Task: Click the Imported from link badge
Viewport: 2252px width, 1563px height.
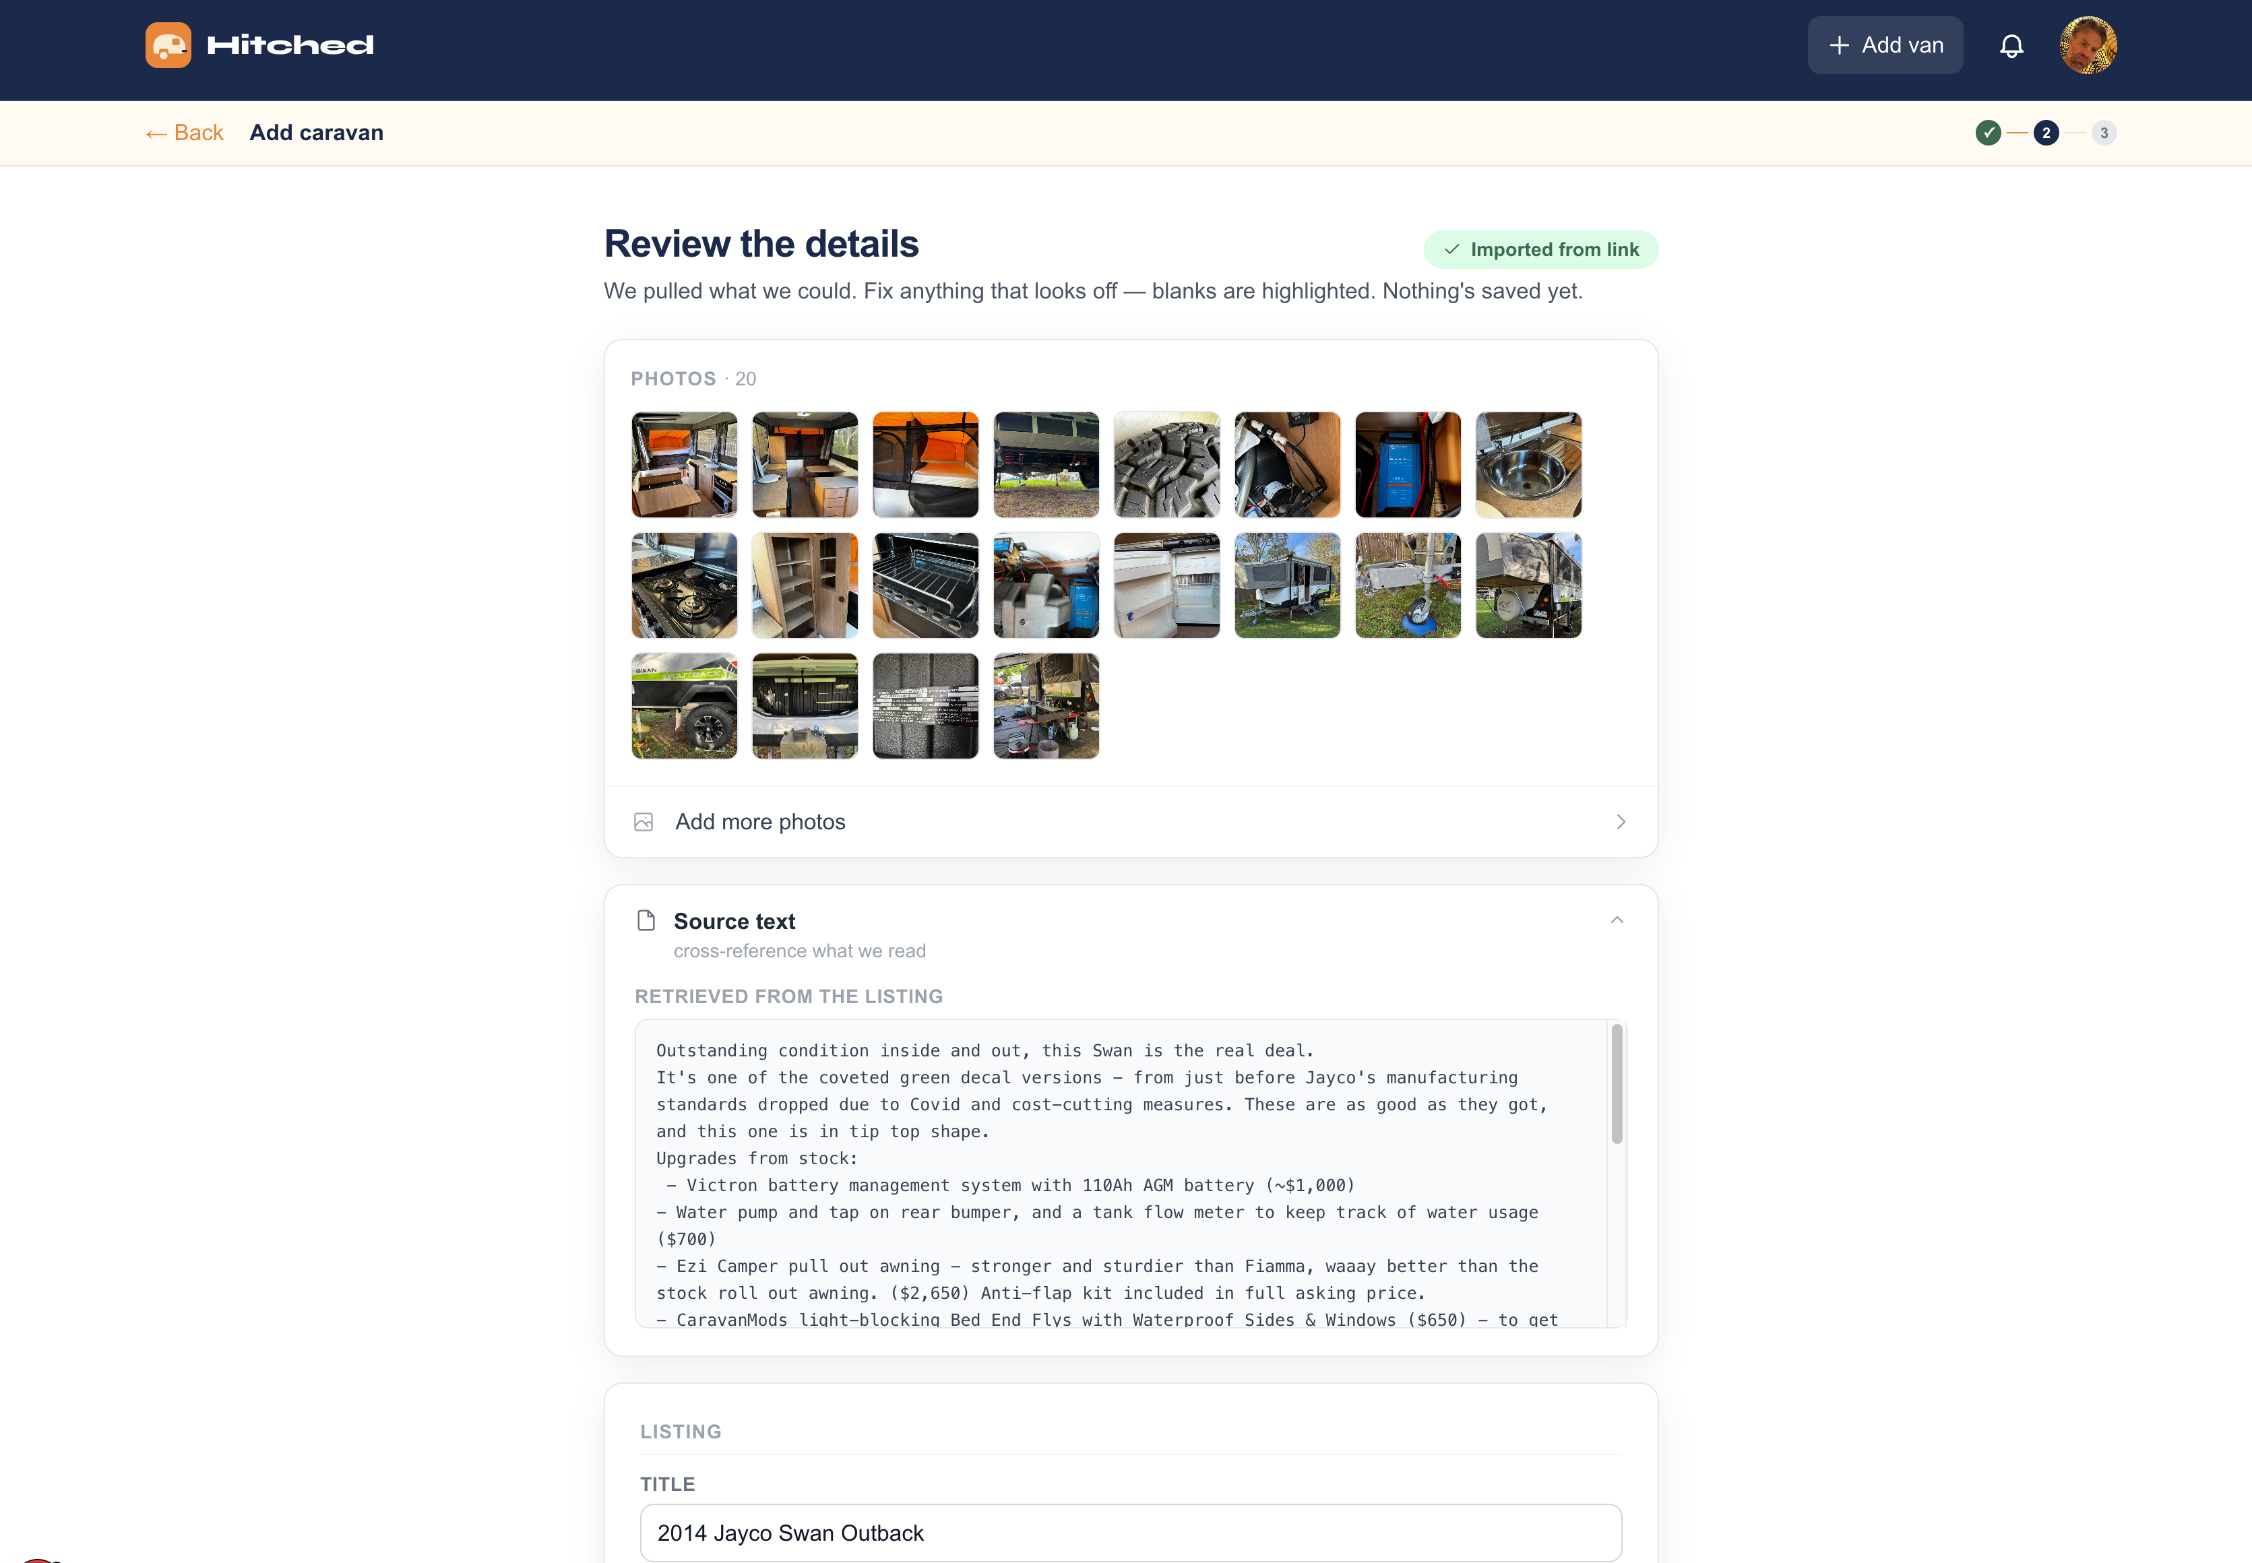Action: [1541, 250]
